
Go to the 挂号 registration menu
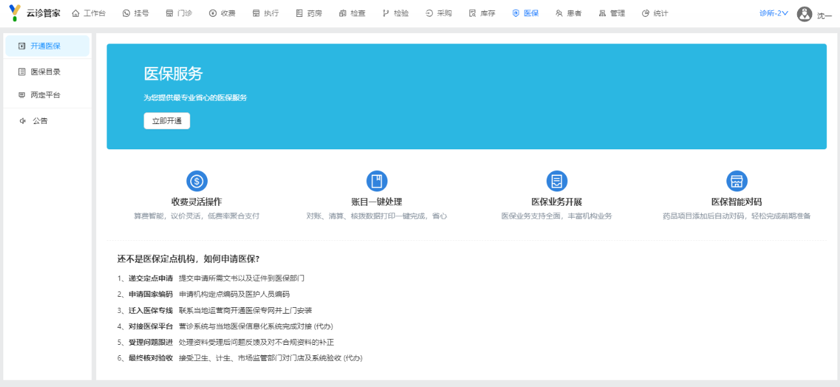135,13
